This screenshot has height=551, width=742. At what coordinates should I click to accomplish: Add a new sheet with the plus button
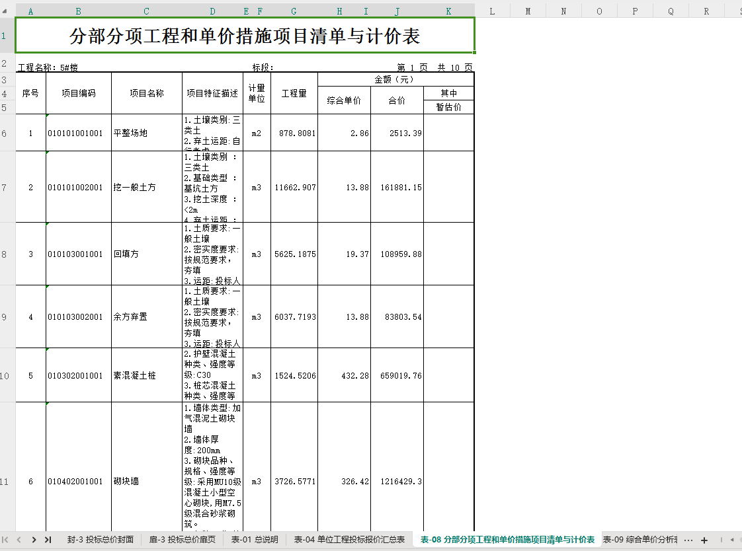pos(704,540)
